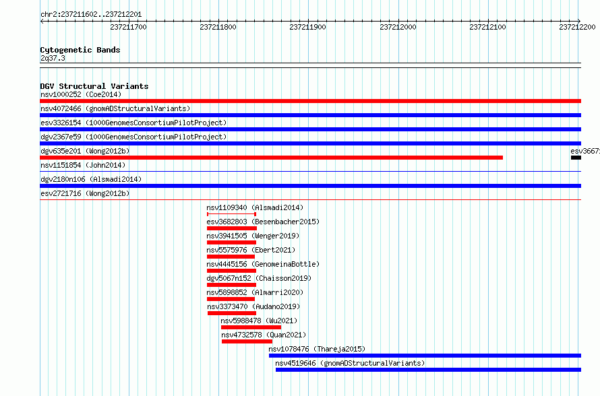The height and width of the screenshot is (396, 600).
Task: Click the red bar beneath esv3682803
Action: 231,228
